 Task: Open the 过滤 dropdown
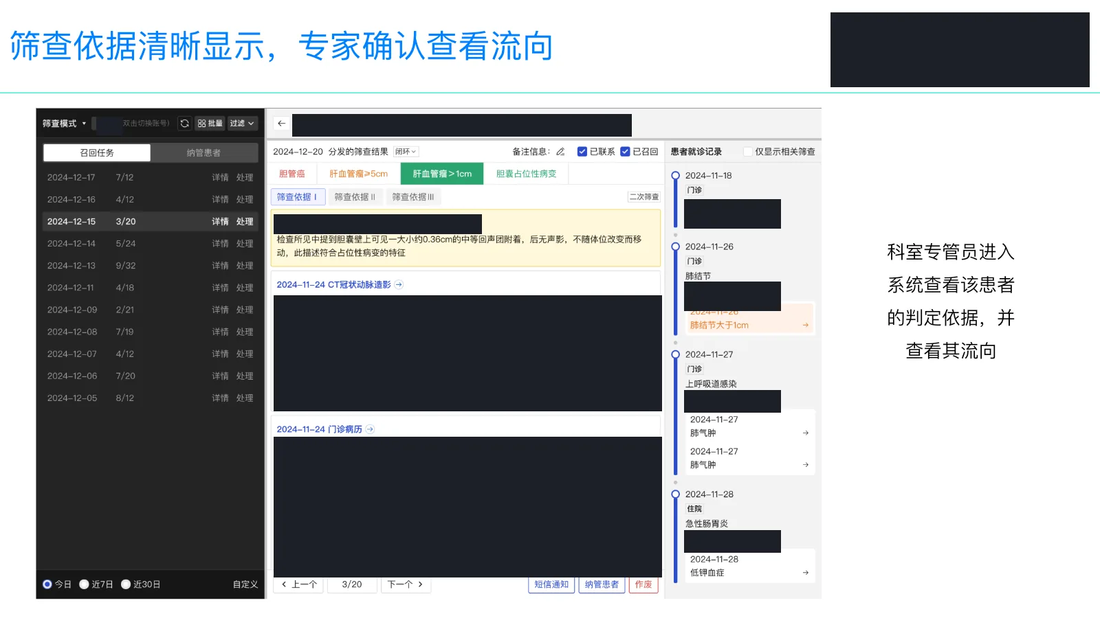point(243,124)
